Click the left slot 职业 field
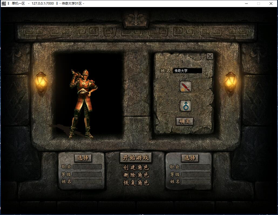The height and width of the screenshot is (215, 278). [x=87, y=167]
